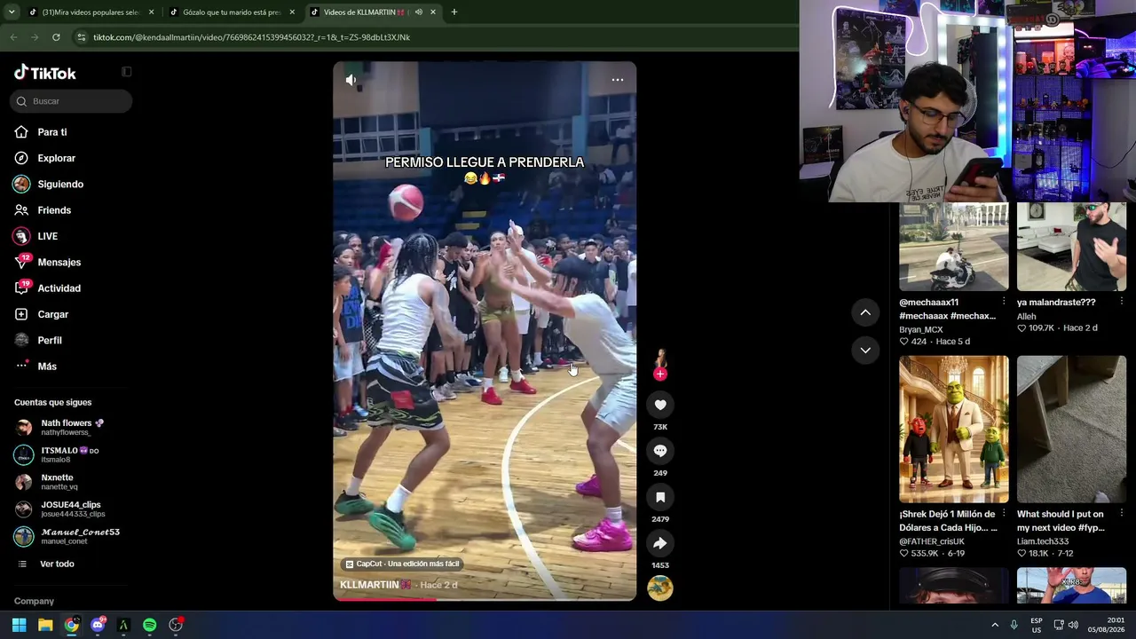Open Discord from the taskbar
Screen dimensions: 1136x639
coord(98,625)
